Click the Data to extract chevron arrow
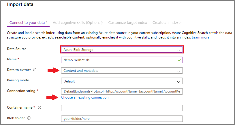235x125 pixels. pos(179,71)
